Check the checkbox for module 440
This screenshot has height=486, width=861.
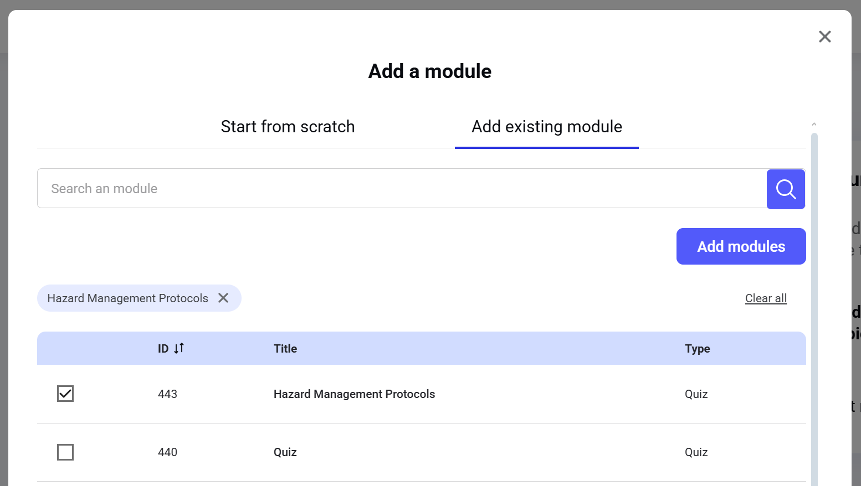coord(65,452)
